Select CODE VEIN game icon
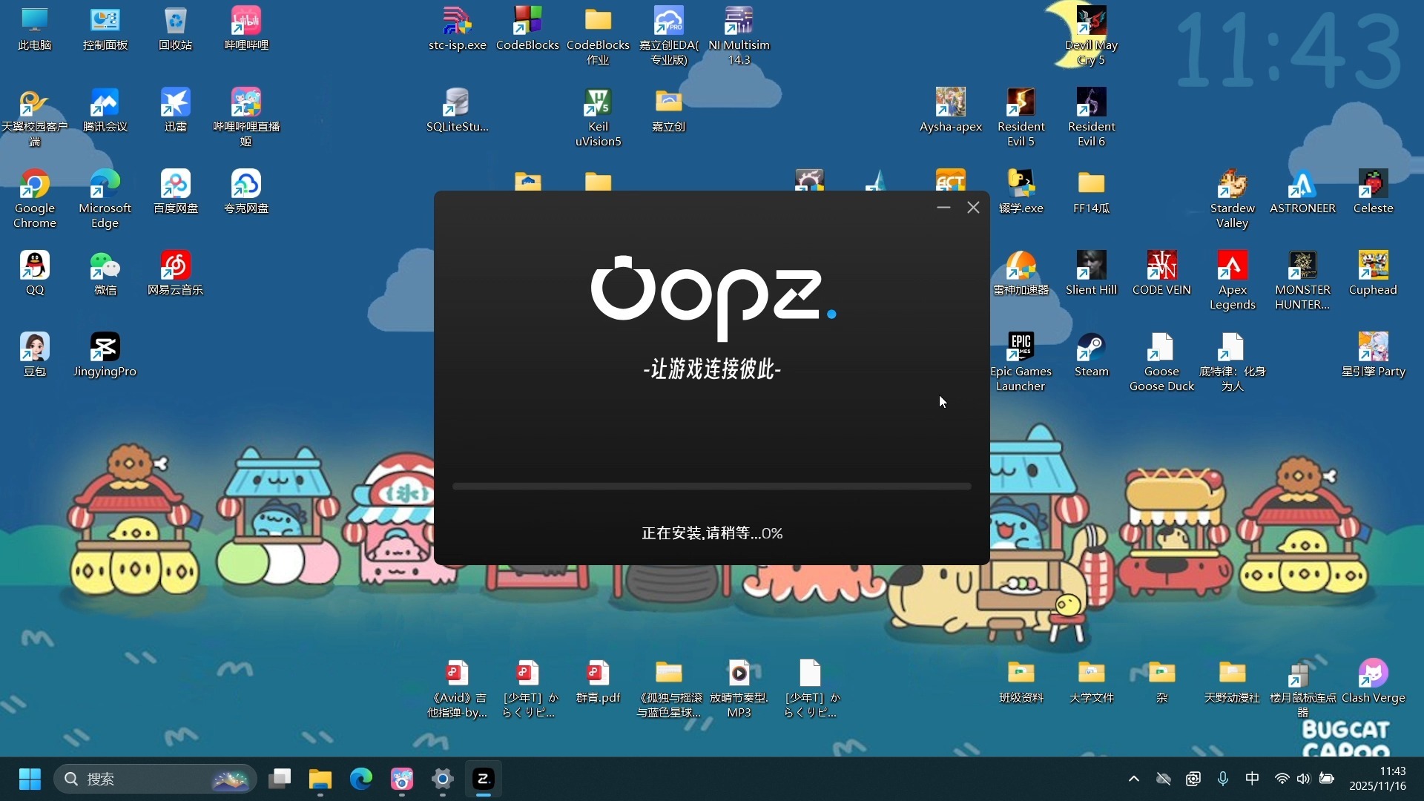The image size is (1424, 801). click(1162, 274)
